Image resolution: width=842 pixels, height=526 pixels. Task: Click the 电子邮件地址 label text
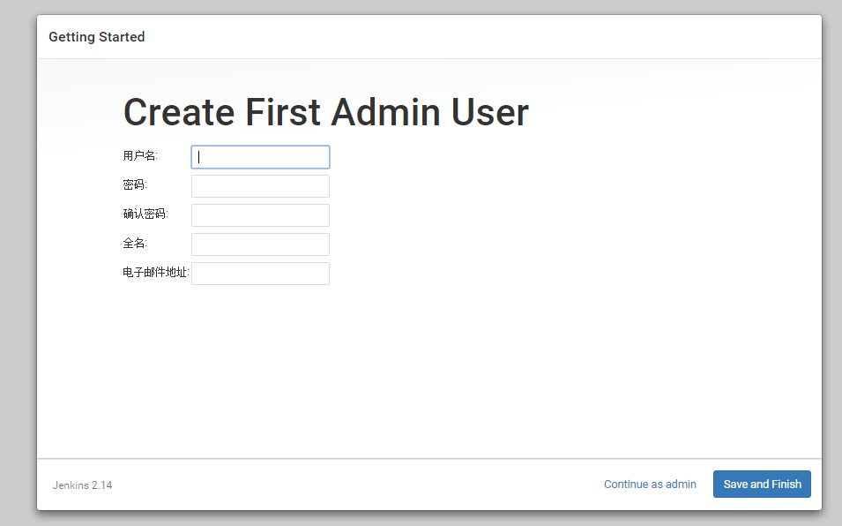point(156,273)
